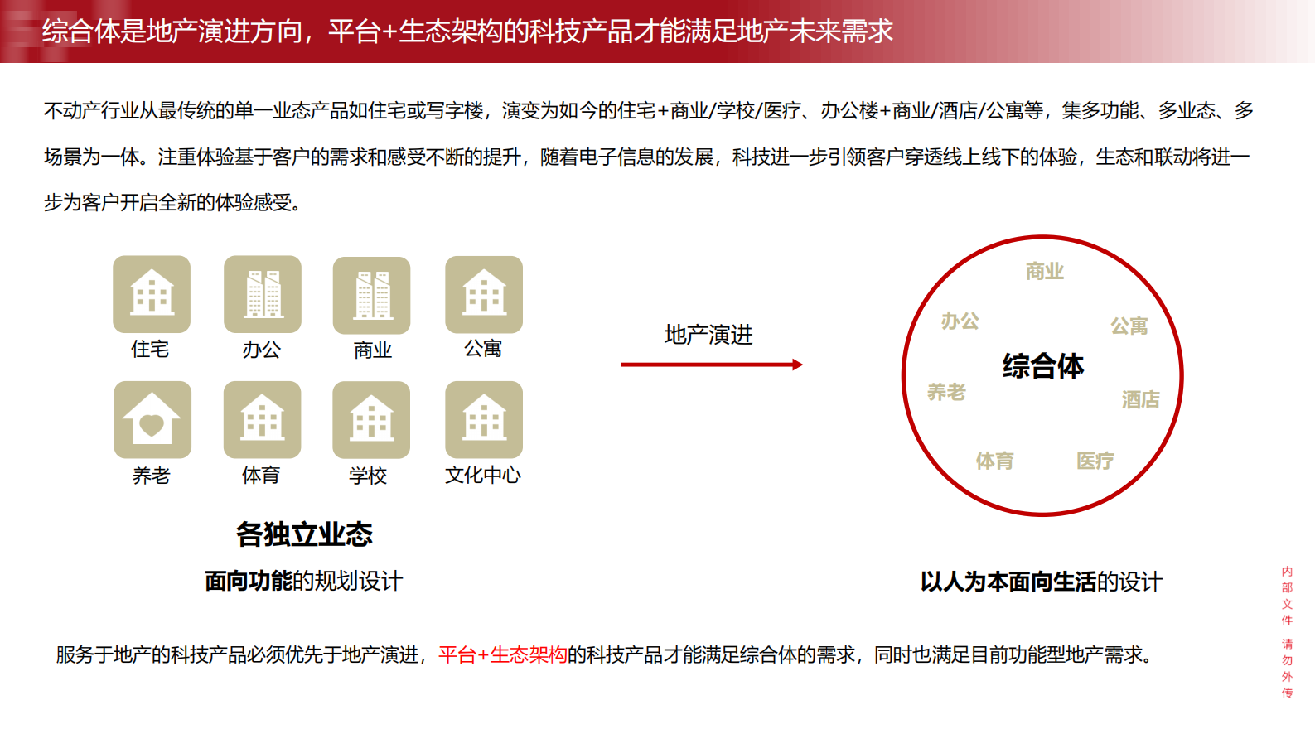Click the 面向功能的规划设计 caption
1315x739 pixels.
tap(303, 581)
